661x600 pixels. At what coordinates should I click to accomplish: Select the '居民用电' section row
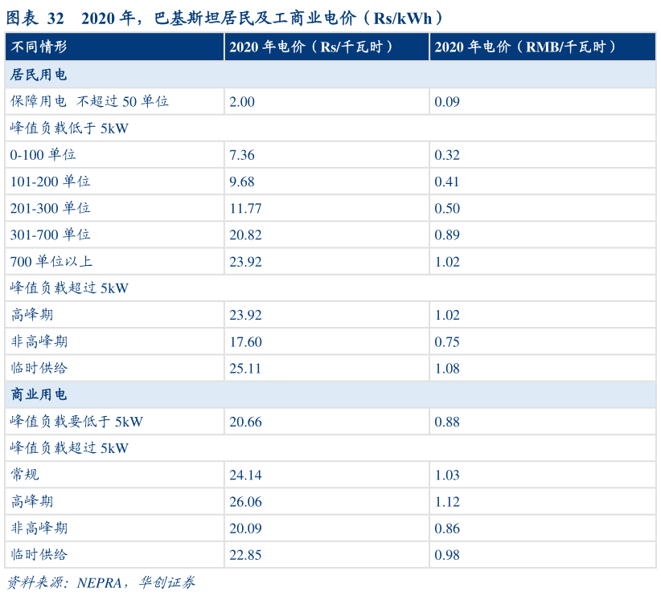(39, 75)
